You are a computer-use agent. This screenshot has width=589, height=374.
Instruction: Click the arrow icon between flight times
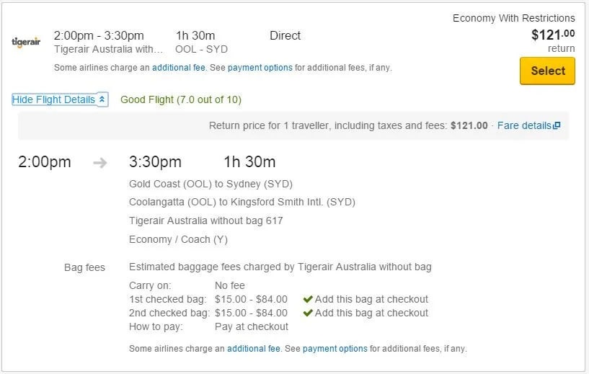[100, 162]
